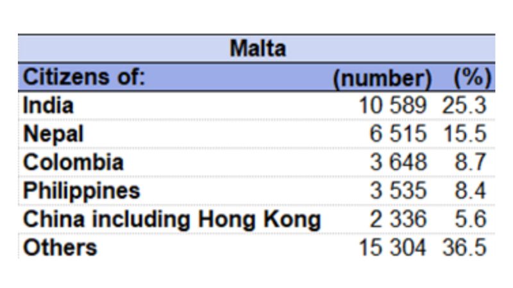This screenshot has height=288, width=513.
Task: Select the 3 535 number cell
Action: tap(398, 191)
